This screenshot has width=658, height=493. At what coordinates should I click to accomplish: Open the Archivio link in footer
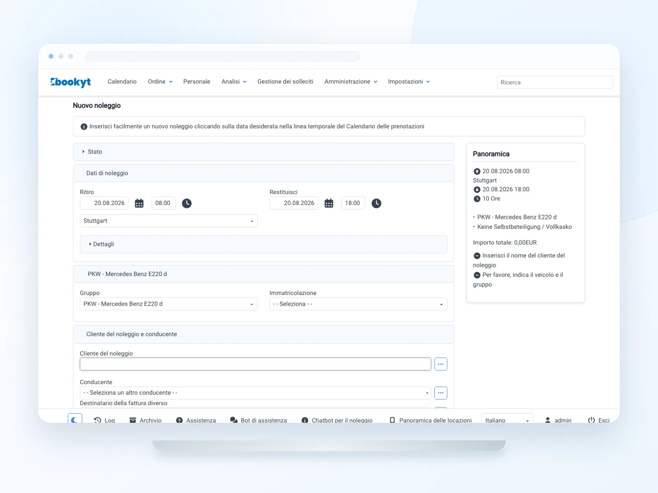[x=146, y=420]
